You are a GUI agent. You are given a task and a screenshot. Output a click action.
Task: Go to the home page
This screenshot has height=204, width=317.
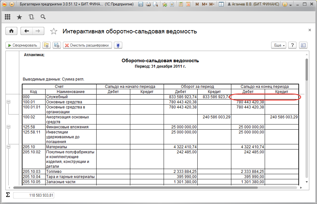tap(12, 31)
